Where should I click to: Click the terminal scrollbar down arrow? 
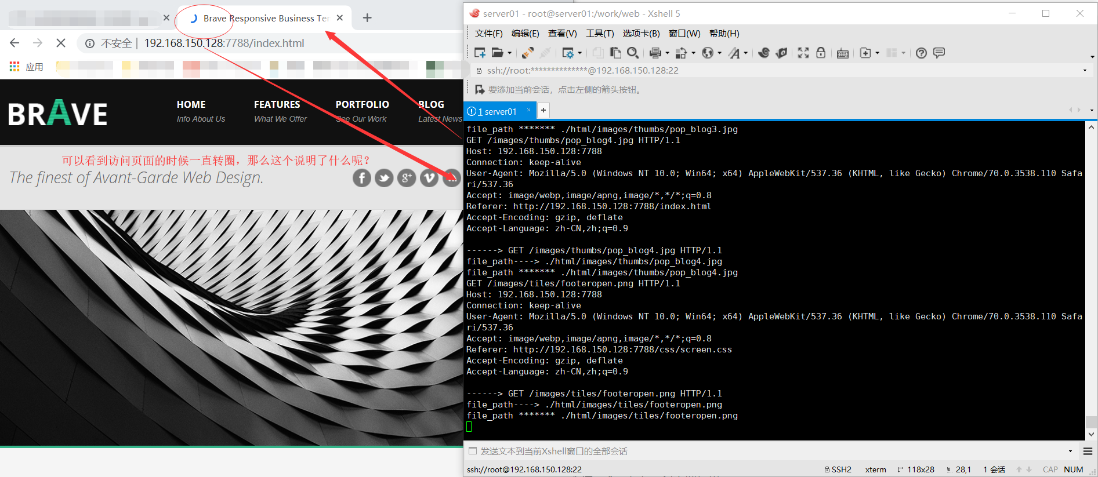point(1091,434)
